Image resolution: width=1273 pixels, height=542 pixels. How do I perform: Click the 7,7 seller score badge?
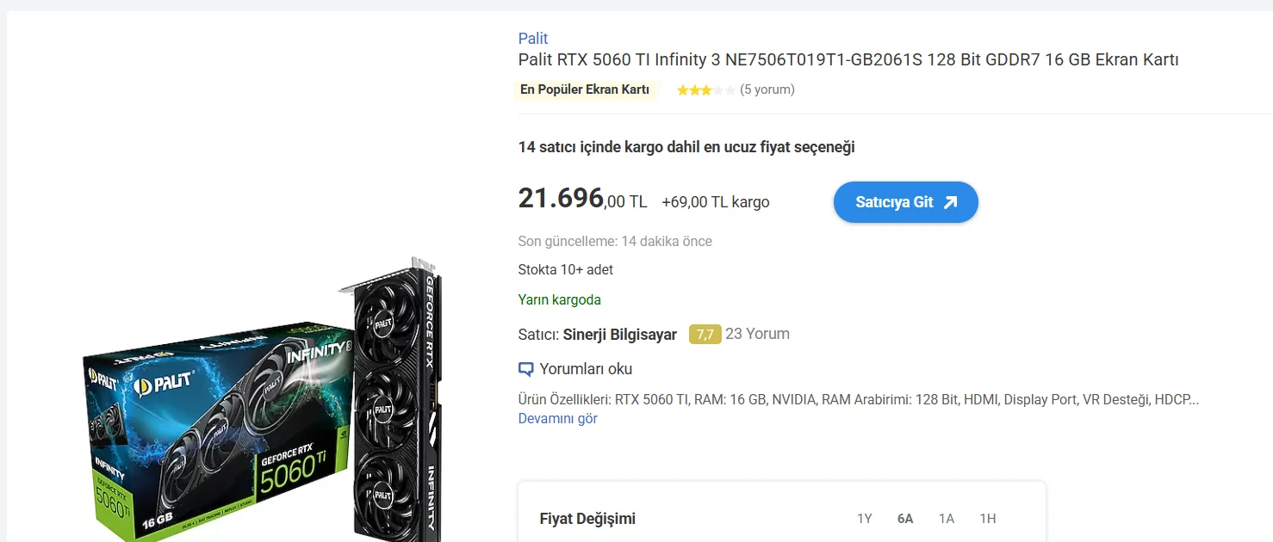tap(705, 335)
